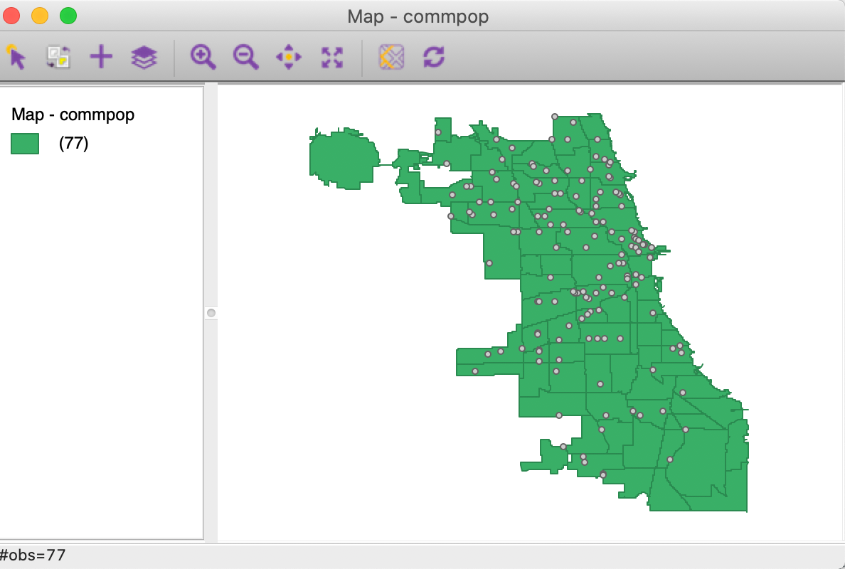Click the legend panel splitter handle
Viewport: 845px width, 569px height.
tap(211, 313)
